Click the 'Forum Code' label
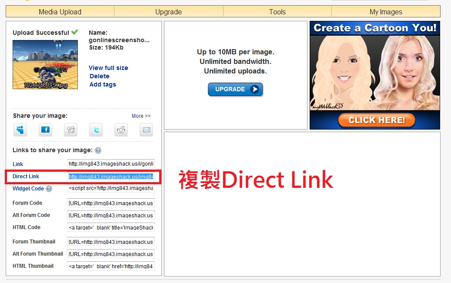The width and height of the screenshot is (451, 283). 27,203
